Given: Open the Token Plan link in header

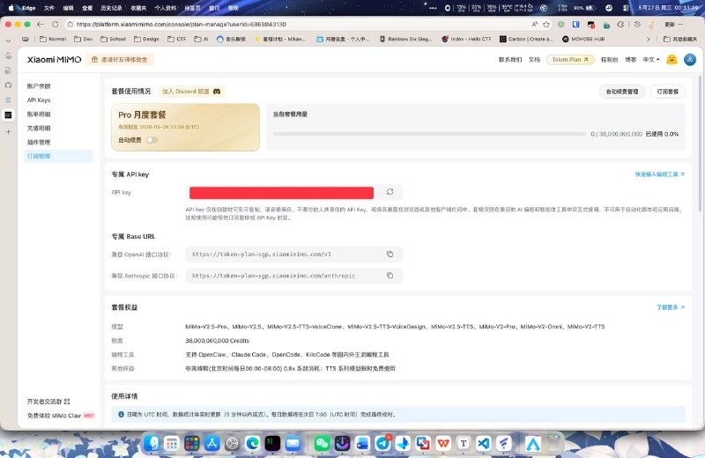Looking at the screenshot, I should [570, 59].
